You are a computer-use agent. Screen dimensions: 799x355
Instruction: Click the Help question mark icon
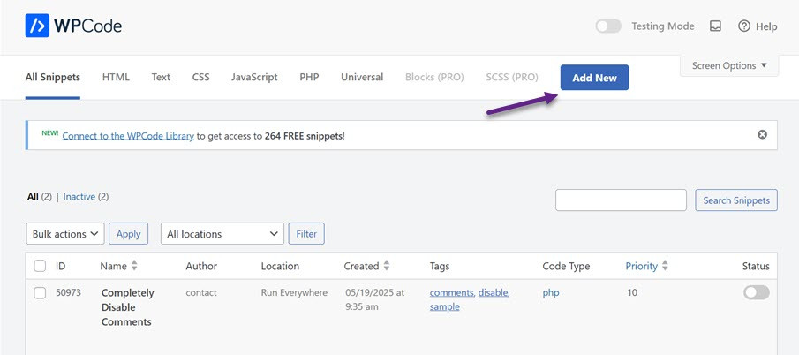744,26
